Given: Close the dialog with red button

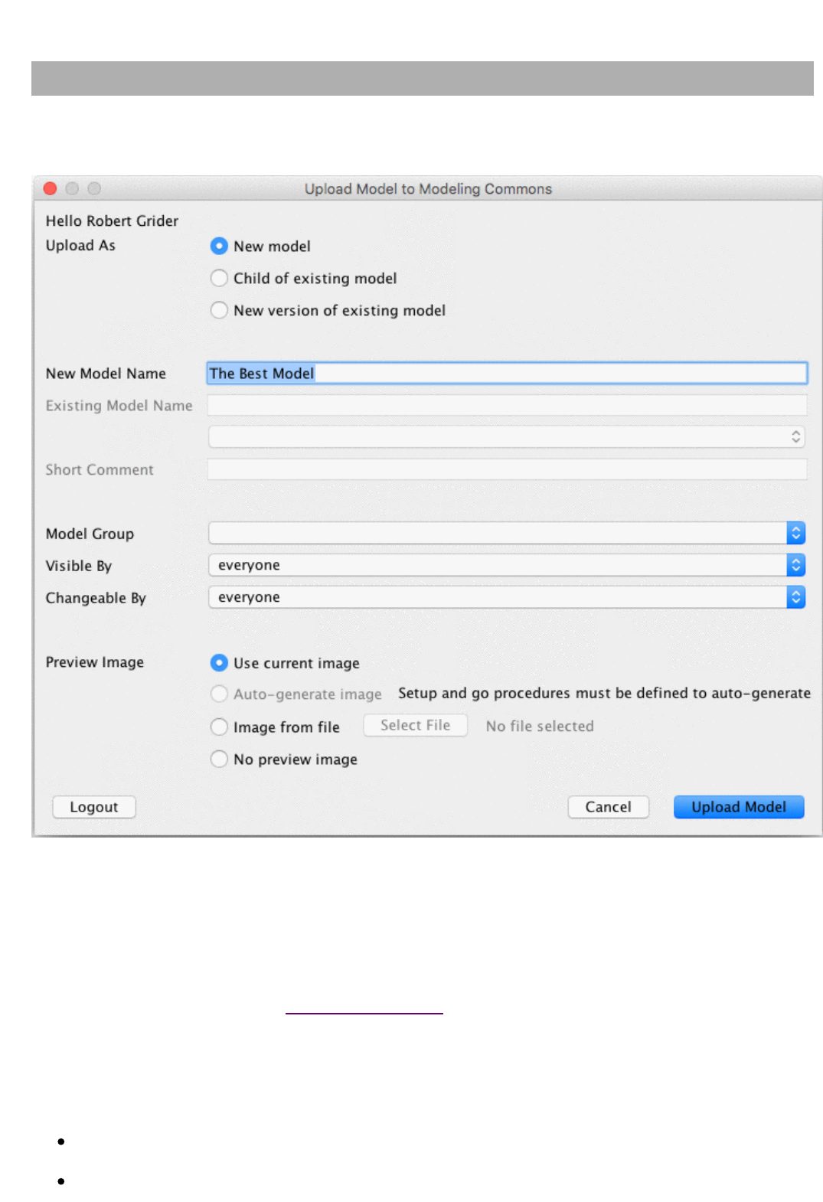Looking at the screenshot, I should (x=51, y=188).
